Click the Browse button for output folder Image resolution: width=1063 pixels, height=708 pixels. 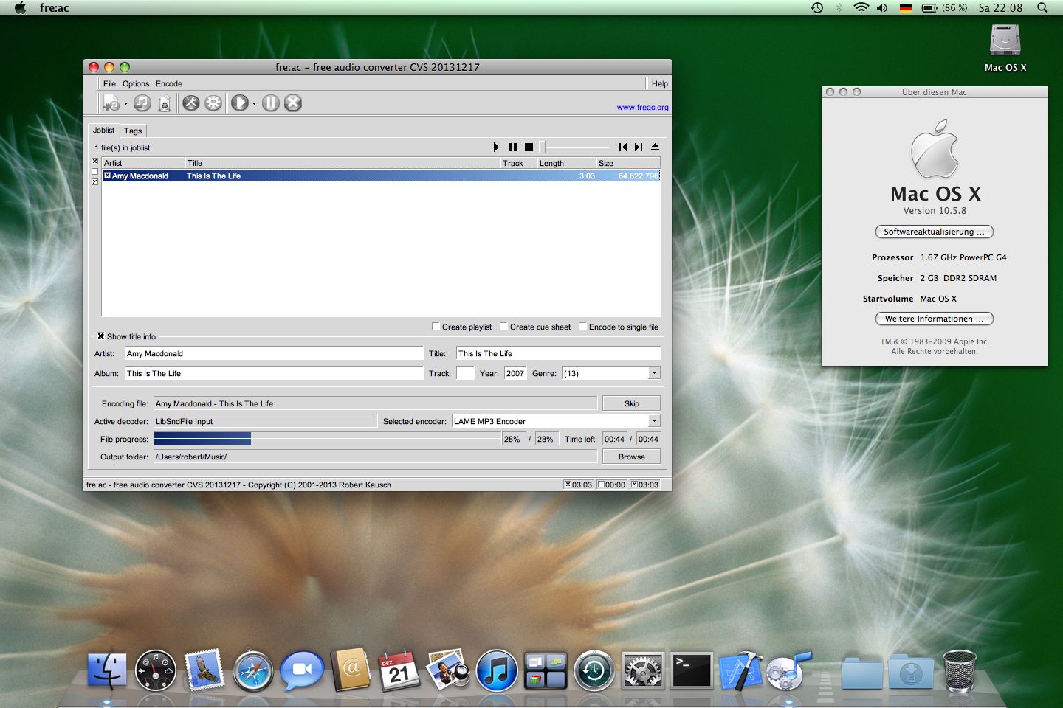click(x=632, y=457)
